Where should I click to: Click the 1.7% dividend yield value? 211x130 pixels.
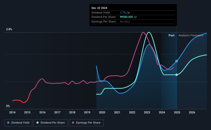[123, 13]
